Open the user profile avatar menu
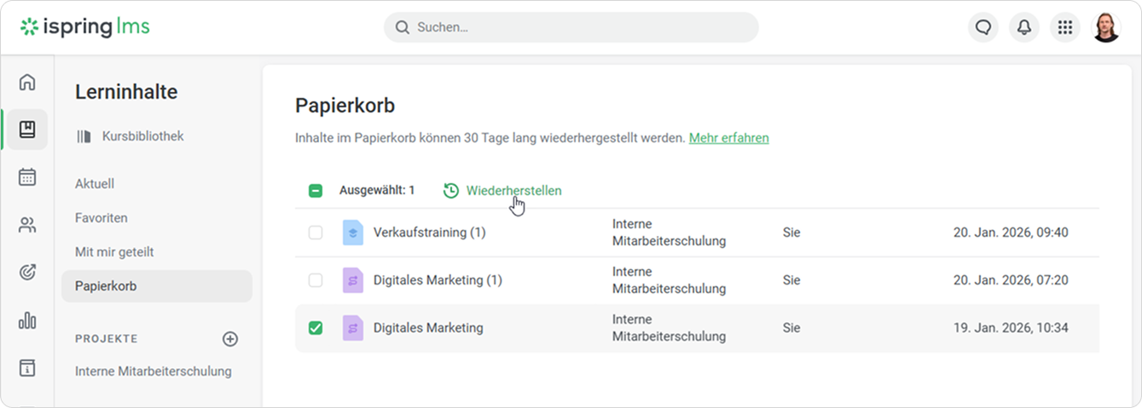The width and height of the screenshot is (1142, 408). (x=1106, y=27)
